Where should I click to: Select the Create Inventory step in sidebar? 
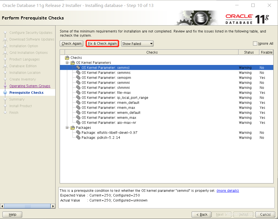22,79
